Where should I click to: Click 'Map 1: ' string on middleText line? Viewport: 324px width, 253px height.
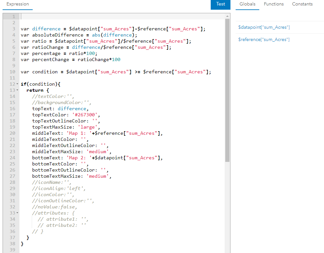coord(79,133)
